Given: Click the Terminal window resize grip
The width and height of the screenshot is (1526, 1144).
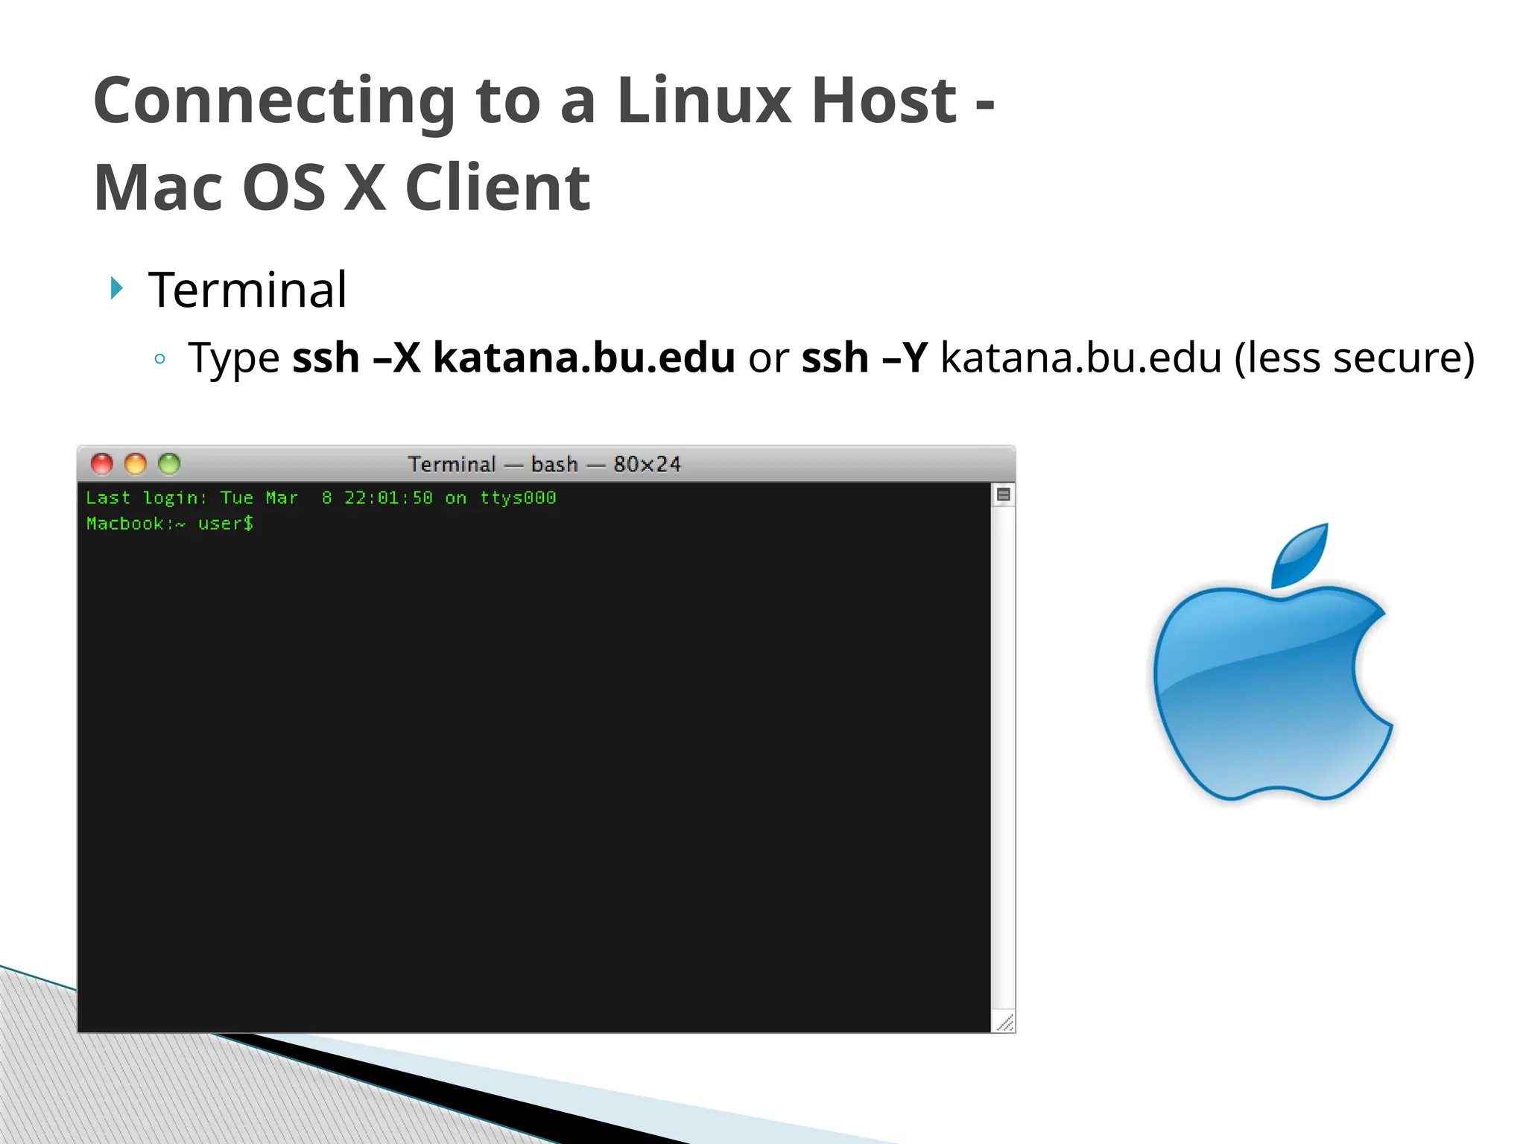Looking at the screenshot, I should (x=1004, y=1022).
